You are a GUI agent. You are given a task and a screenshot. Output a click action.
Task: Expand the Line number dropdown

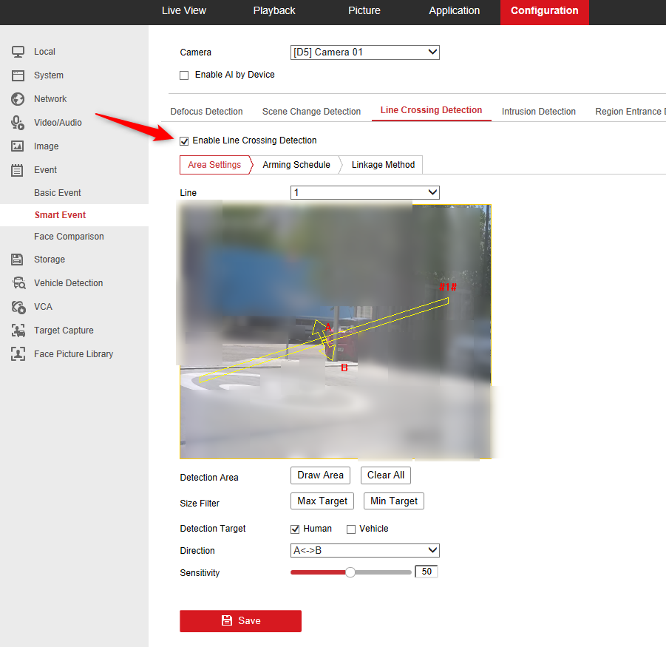point(365,192)
